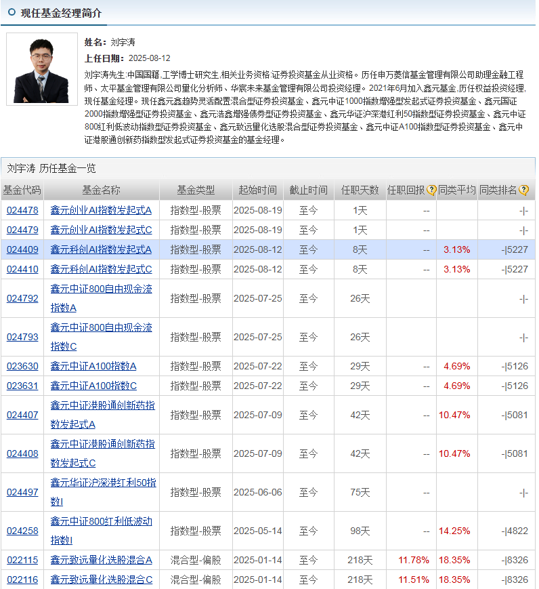Click the manager name 刘宇涛 beside 姓名
539x589 pixels.
tap(123, 42)
